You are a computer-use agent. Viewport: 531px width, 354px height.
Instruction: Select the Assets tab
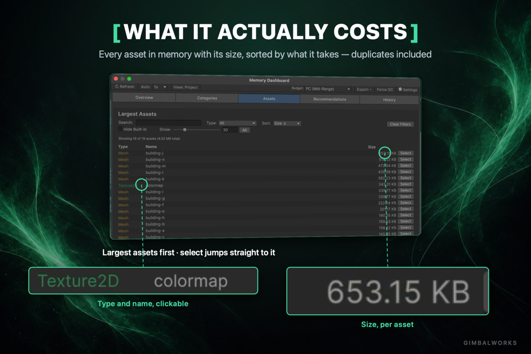269,99
